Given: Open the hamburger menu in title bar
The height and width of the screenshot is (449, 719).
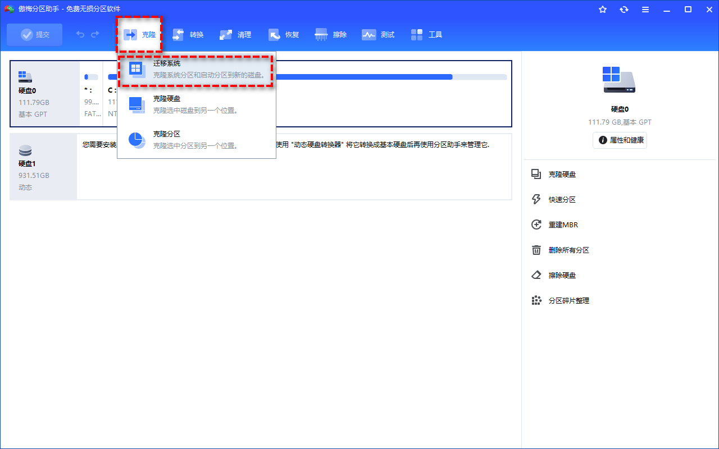Looking at the screenshot, I should click(645, 9).
